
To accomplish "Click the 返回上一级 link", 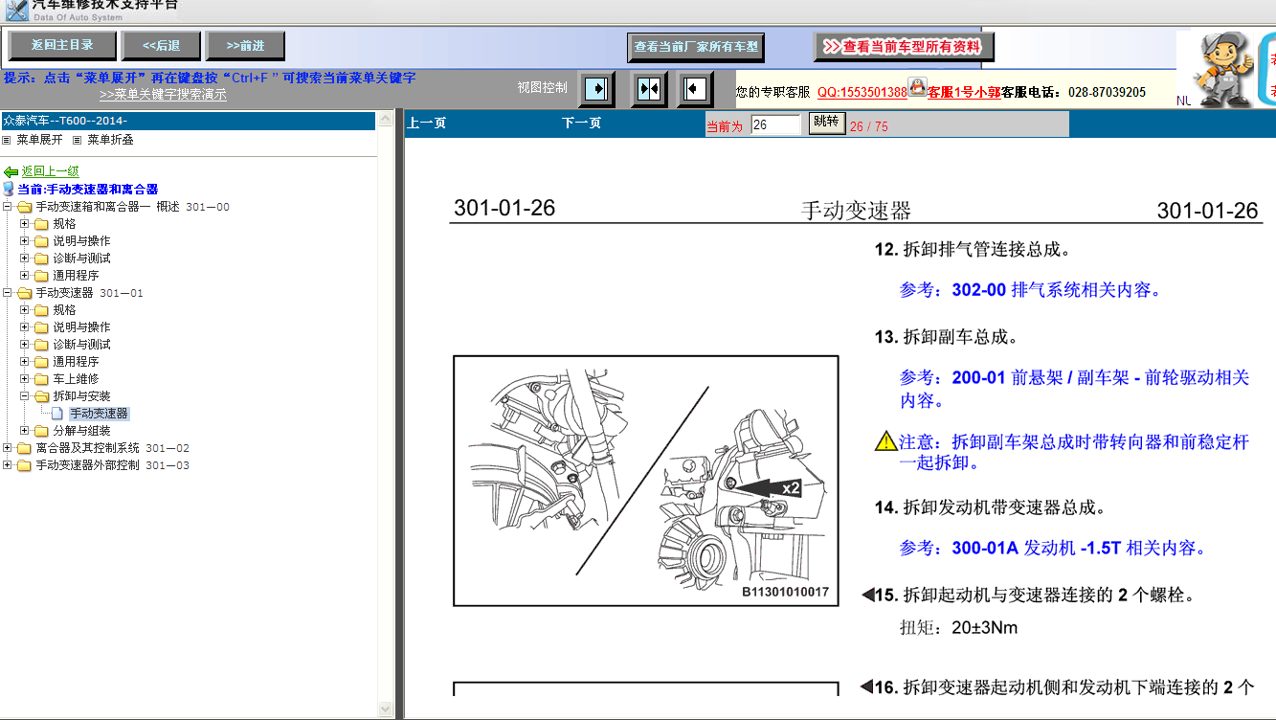I will (x=51, y=171).
